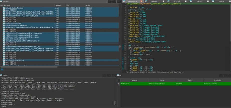Switch to the Imports tab
Viewport: 231px width, 108px height.
pos(199,1)
